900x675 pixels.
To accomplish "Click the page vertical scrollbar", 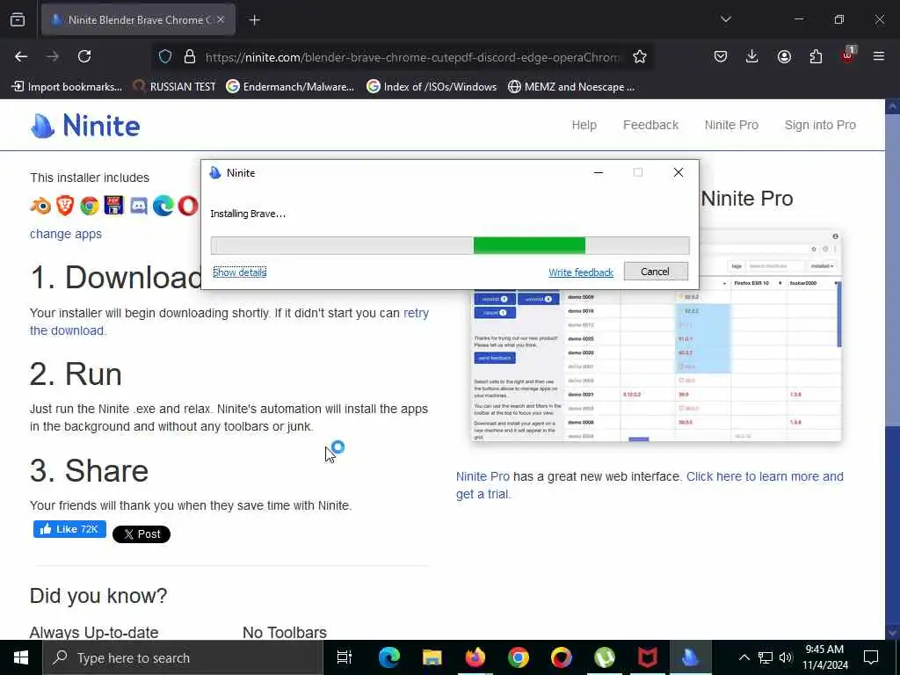I will coord(893,369).
